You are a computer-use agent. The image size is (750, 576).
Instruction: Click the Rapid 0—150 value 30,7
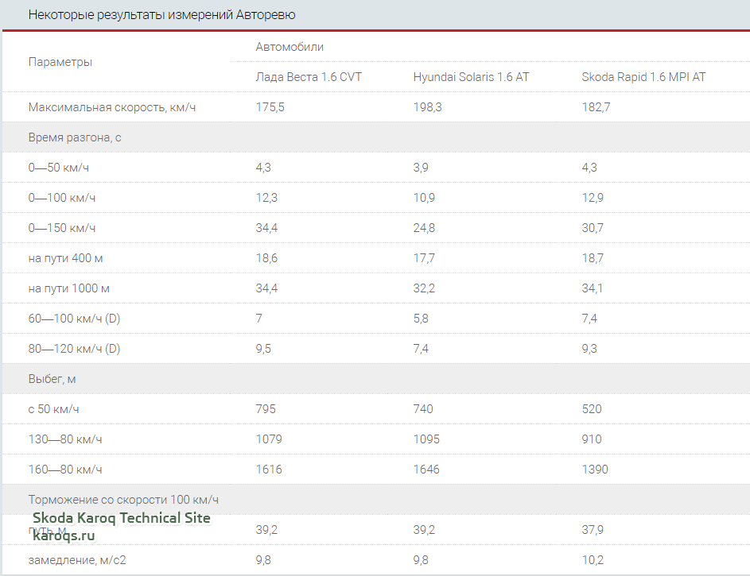coord(593,228)
